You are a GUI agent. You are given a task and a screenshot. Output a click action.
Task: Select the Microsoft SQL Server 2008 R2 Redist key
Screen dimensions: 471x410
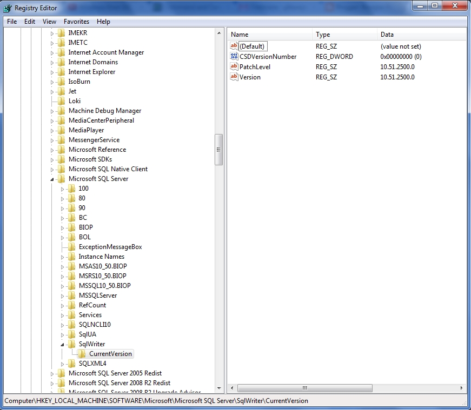point(120,383)
